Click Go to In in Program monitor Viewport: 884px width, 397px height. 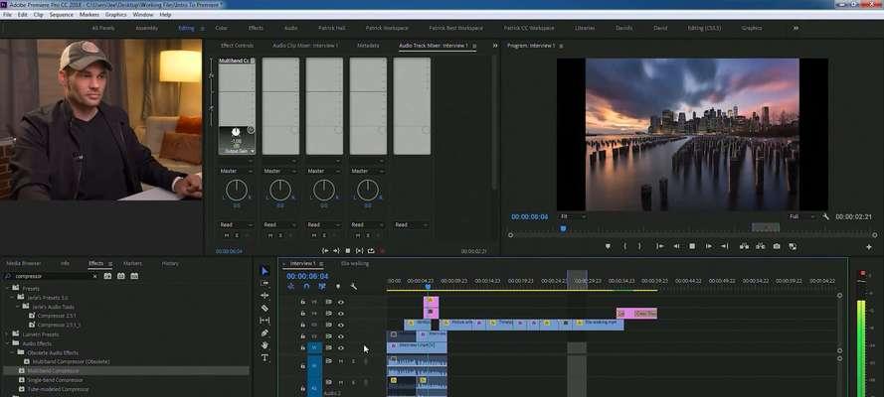659,246
